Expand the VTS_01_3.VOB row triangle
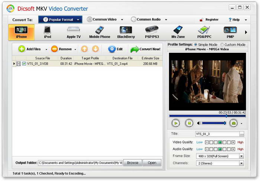Image resolution: width=260 pixels, height=181 pixels. (x=14, y=64)
